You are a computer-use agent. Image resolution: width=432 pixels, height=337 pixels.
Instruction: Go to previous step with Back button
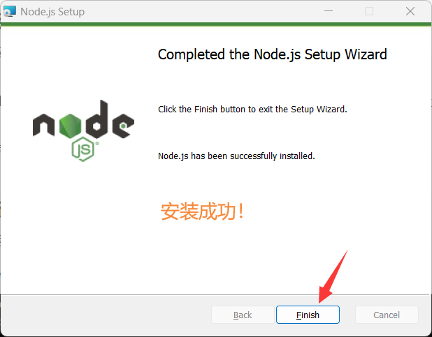(x=243, y=315)
